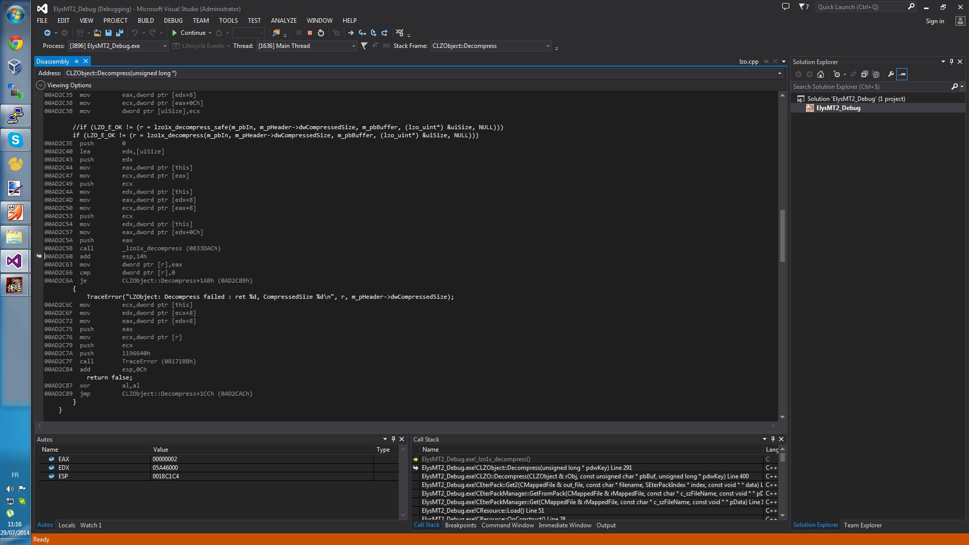
Task: Open the Thread dropdown
Action: click(x=353, y=46)
